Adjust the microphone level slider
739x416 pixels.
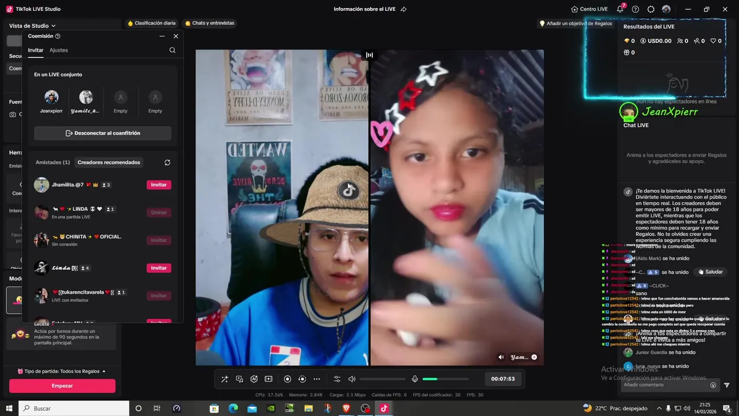click(445, 379)
